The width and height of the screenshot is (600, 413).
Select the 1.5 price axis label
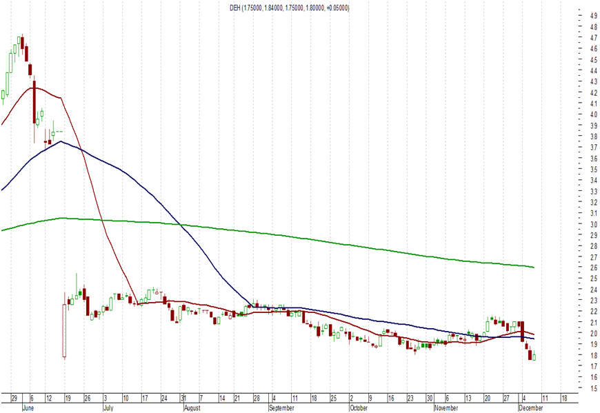click(x=594, y=389)
